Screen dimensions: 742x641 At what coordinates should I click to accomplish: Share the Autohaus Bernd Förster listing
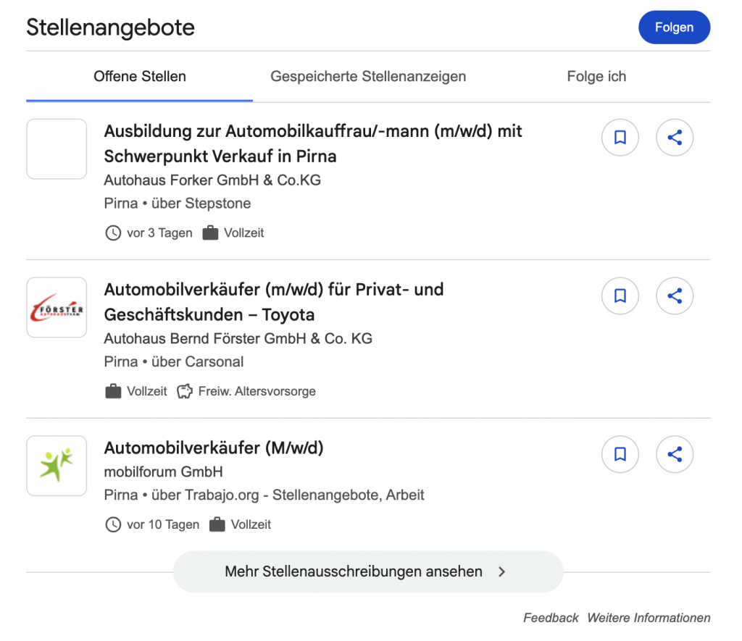[x=675, y=296]
